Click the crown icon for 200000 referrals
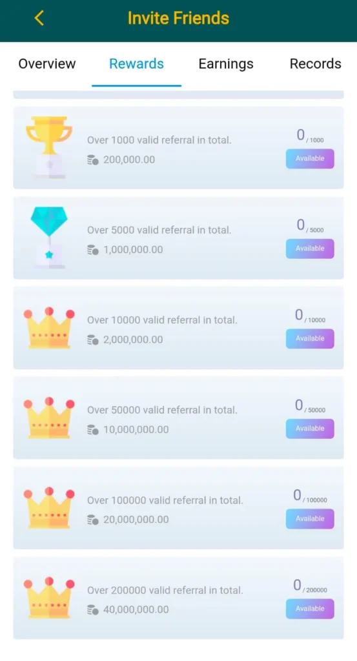Screen dimensions: 357x661 click(49, 598)
